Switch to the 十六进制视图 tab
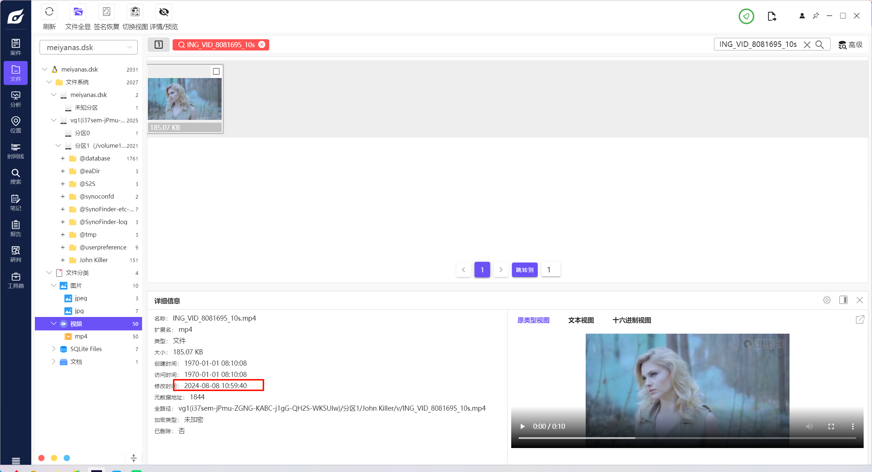The width and height of the screenshot is (872, 472). point(631,320)
